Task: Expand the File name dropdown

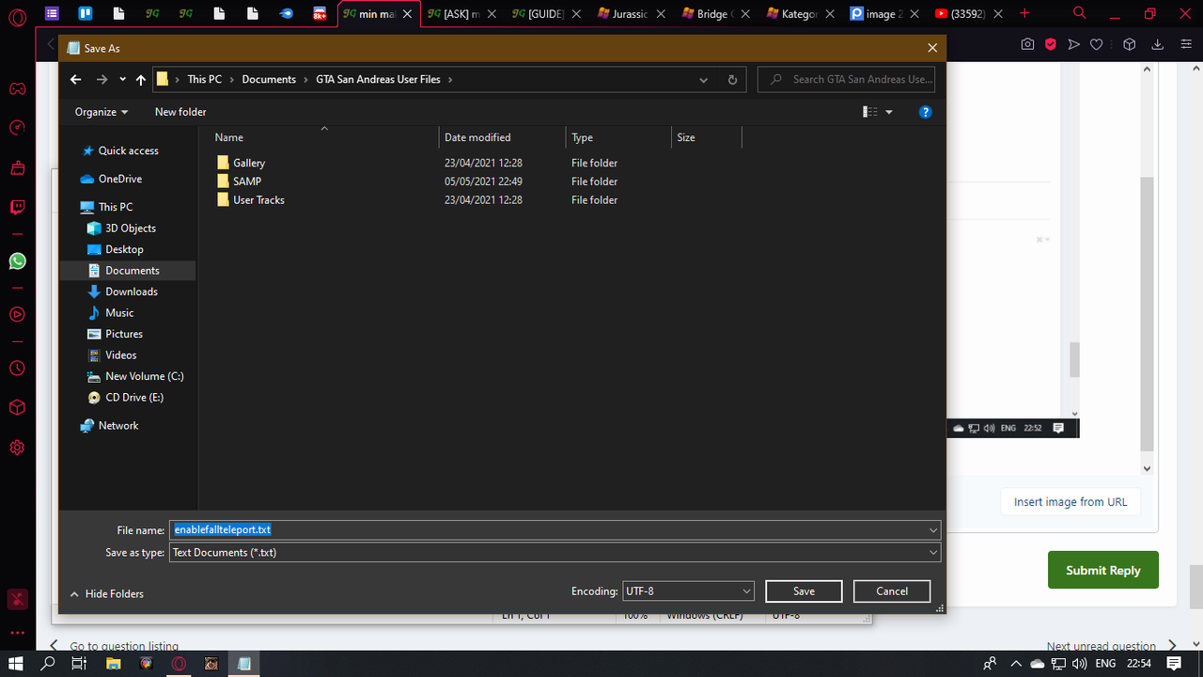Action: (x=932, y=530)
